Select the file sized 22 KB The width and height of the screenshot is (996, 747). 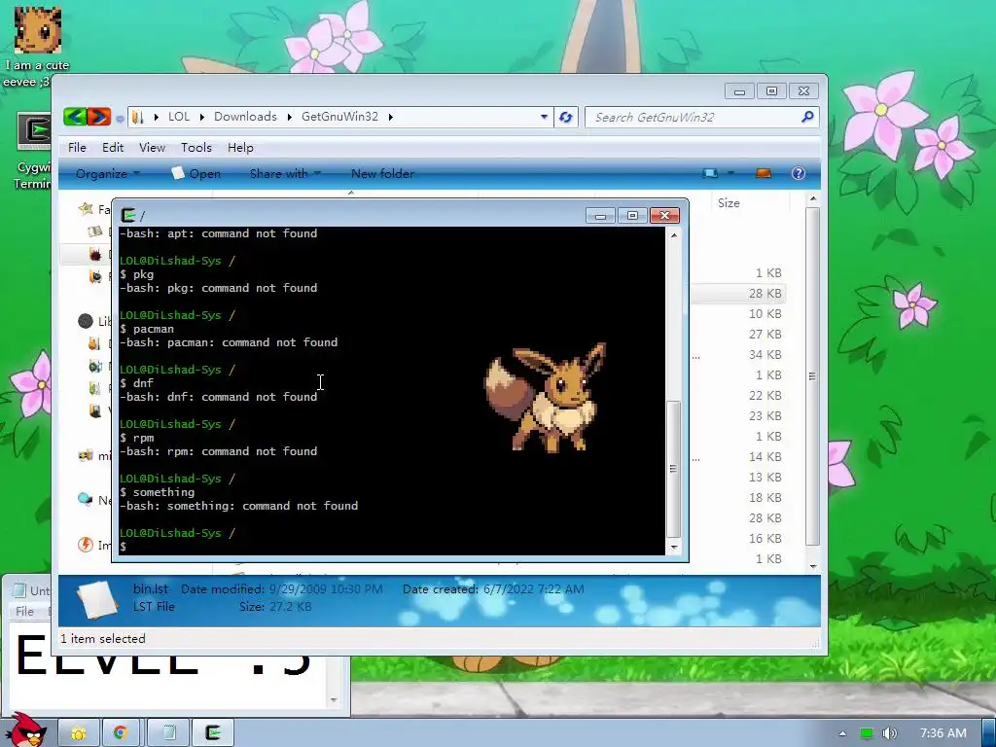pos(765,395)
